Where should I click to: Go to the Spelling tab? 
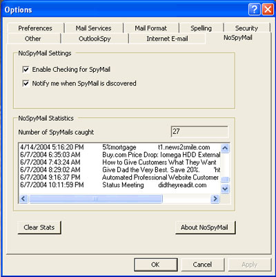[201, 28]
